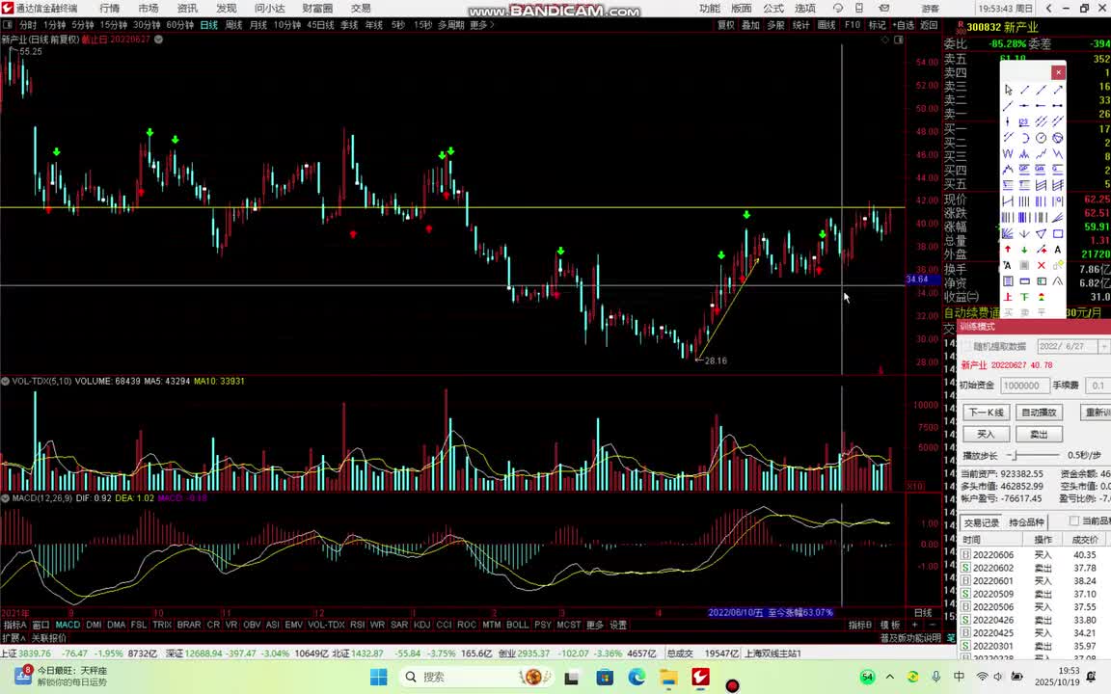Switch to the 60分钟 period tab
This screenshot has width=1111, height=694.
pos(180,25)
